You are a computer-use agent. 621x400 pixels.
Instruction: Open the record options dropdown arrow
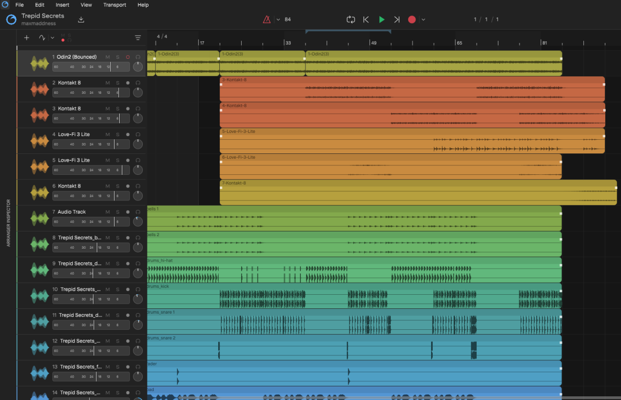pyautogui.click(x=423, y=19)
